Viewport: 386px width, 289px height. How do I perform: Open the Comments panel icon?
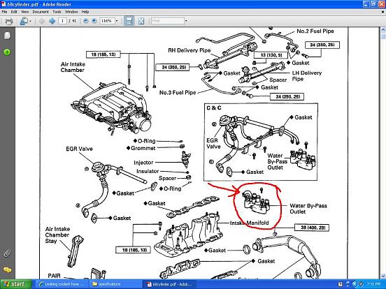[x=7, y=270]
